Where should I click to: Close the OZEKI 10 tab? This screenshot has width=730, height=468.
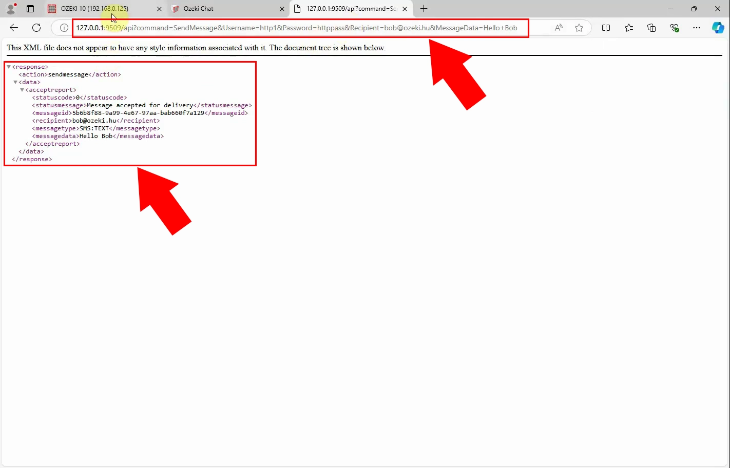[x=159, y=9]
